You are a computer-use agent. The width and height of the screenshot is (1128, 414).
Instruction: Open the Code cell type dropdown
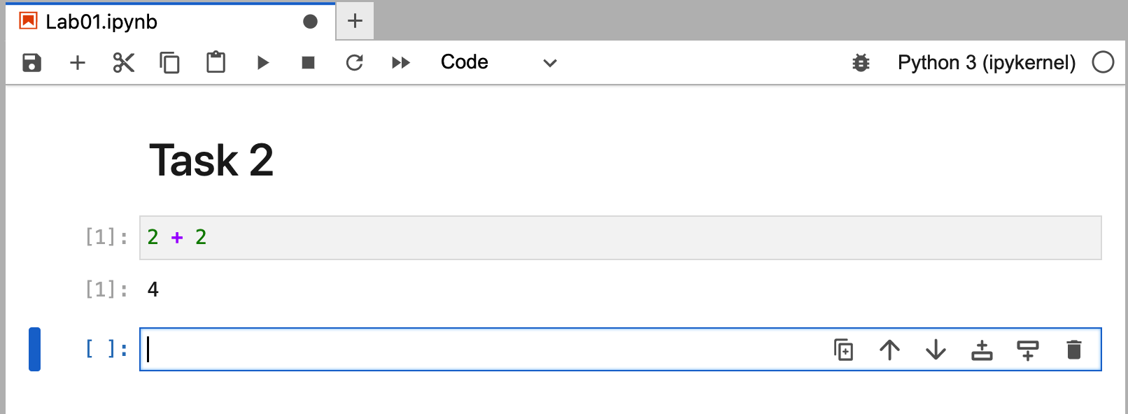[x=498, y=63]
